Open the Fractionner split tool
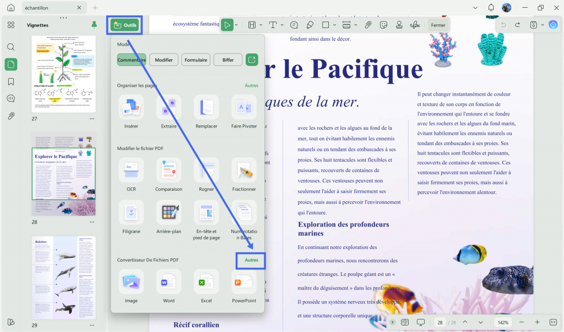 [244, 174]
